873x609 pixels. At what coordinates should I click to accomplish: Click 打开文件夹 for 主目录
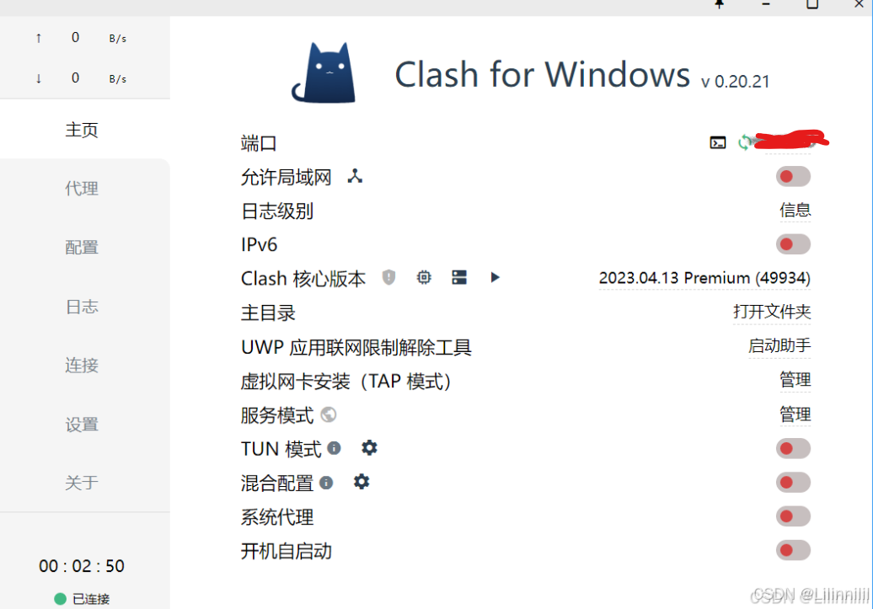pyautogui.click(x=772, y=312)
